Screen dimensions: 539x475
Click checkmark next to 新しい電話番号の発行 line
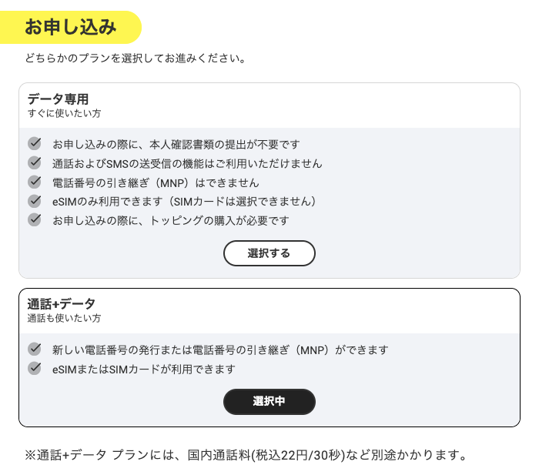pyautogui.click(x=34, y=350)
